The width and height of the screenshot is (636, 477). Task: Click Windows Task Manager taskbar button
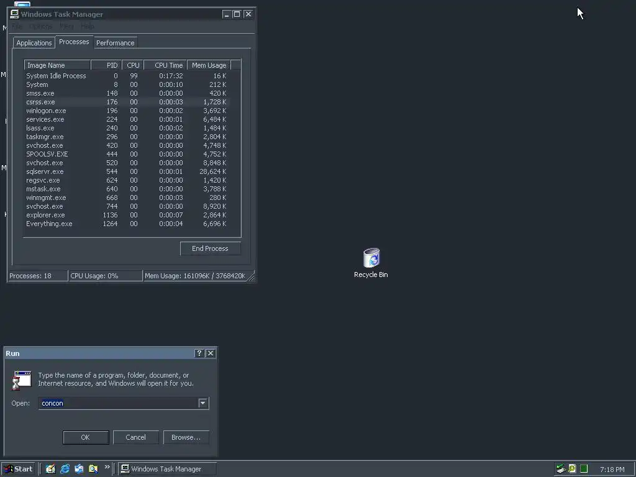(x=168, y=469)
